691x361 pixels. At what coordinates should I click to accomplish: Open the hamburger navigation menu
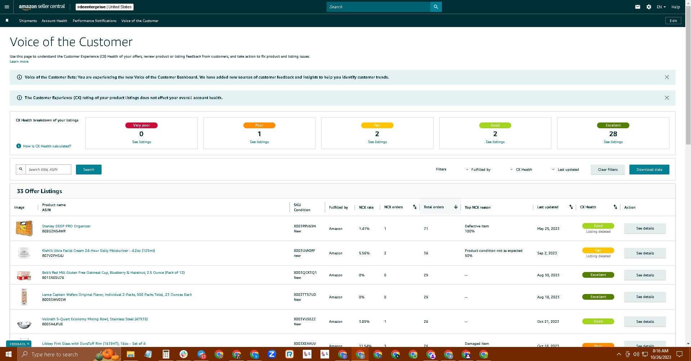6,7
